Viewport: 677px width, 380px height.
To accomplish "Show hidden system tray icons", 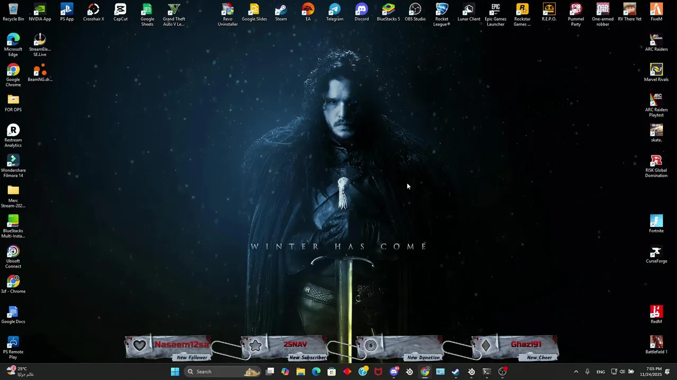I will click(x=576, y=372).
